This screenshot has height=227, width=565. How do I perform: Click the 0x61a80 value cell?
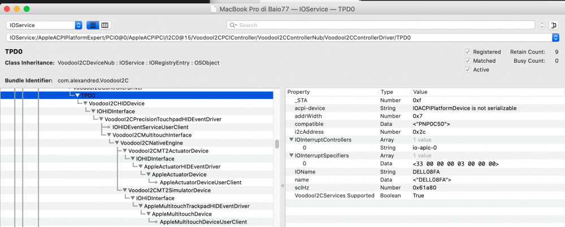pyautogui.click(x=423, y=187)
